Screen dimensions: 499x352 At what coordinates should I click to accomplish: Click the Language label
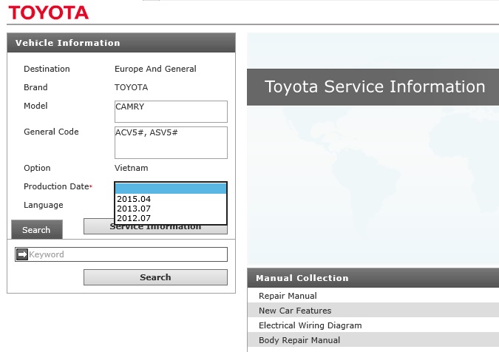pos(44,205)
